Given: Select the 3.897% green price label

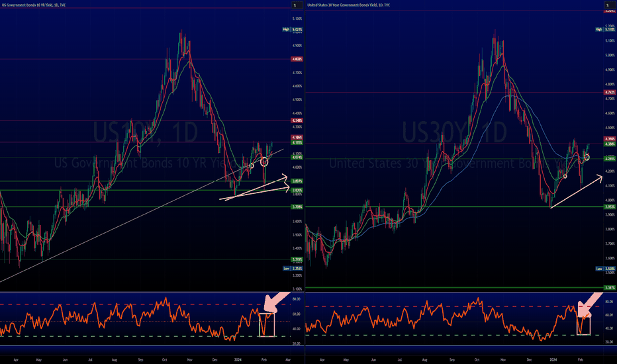Looking at the screenshot, I should (297, 181).
